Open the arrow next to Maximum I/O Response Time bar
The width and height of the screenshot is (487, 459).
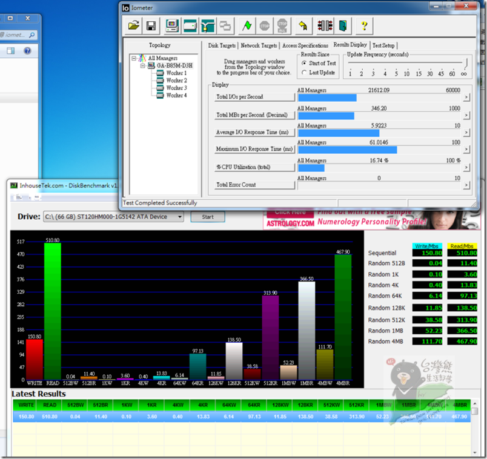tap(466, 150)
